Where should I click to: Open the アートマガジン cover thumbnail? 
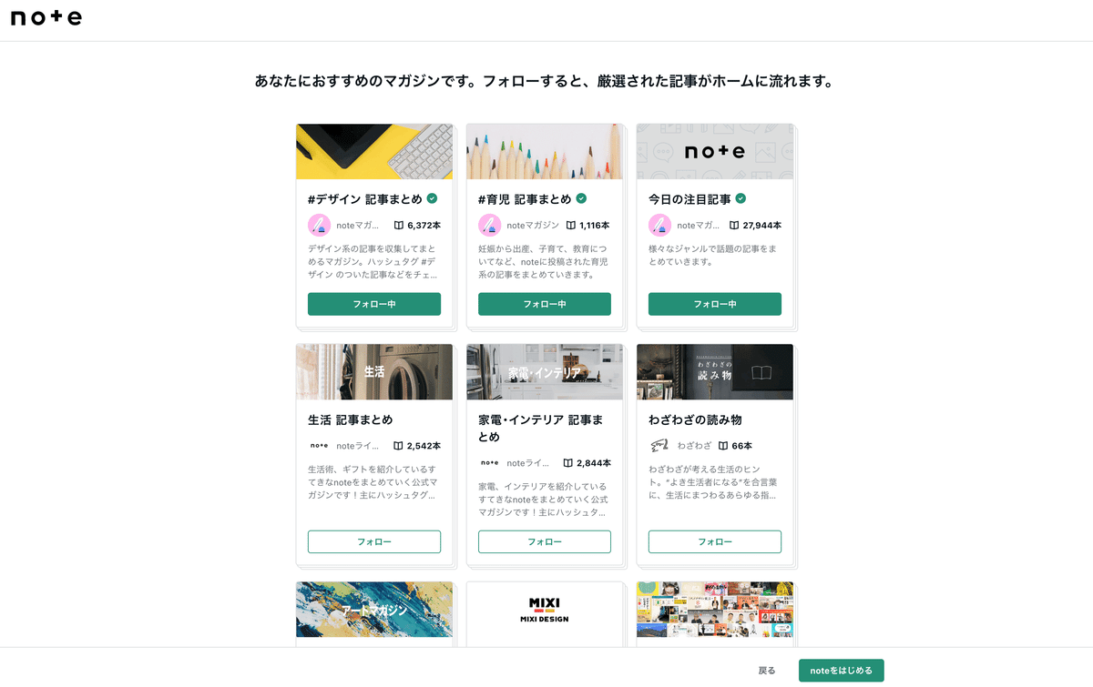coord(374,610)
